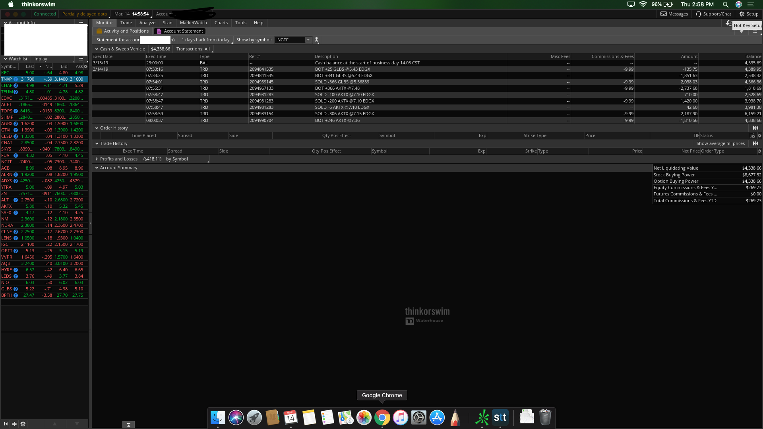Toggle Show average fill prices
The image size is (763, 429).
(x=720, y=143)
